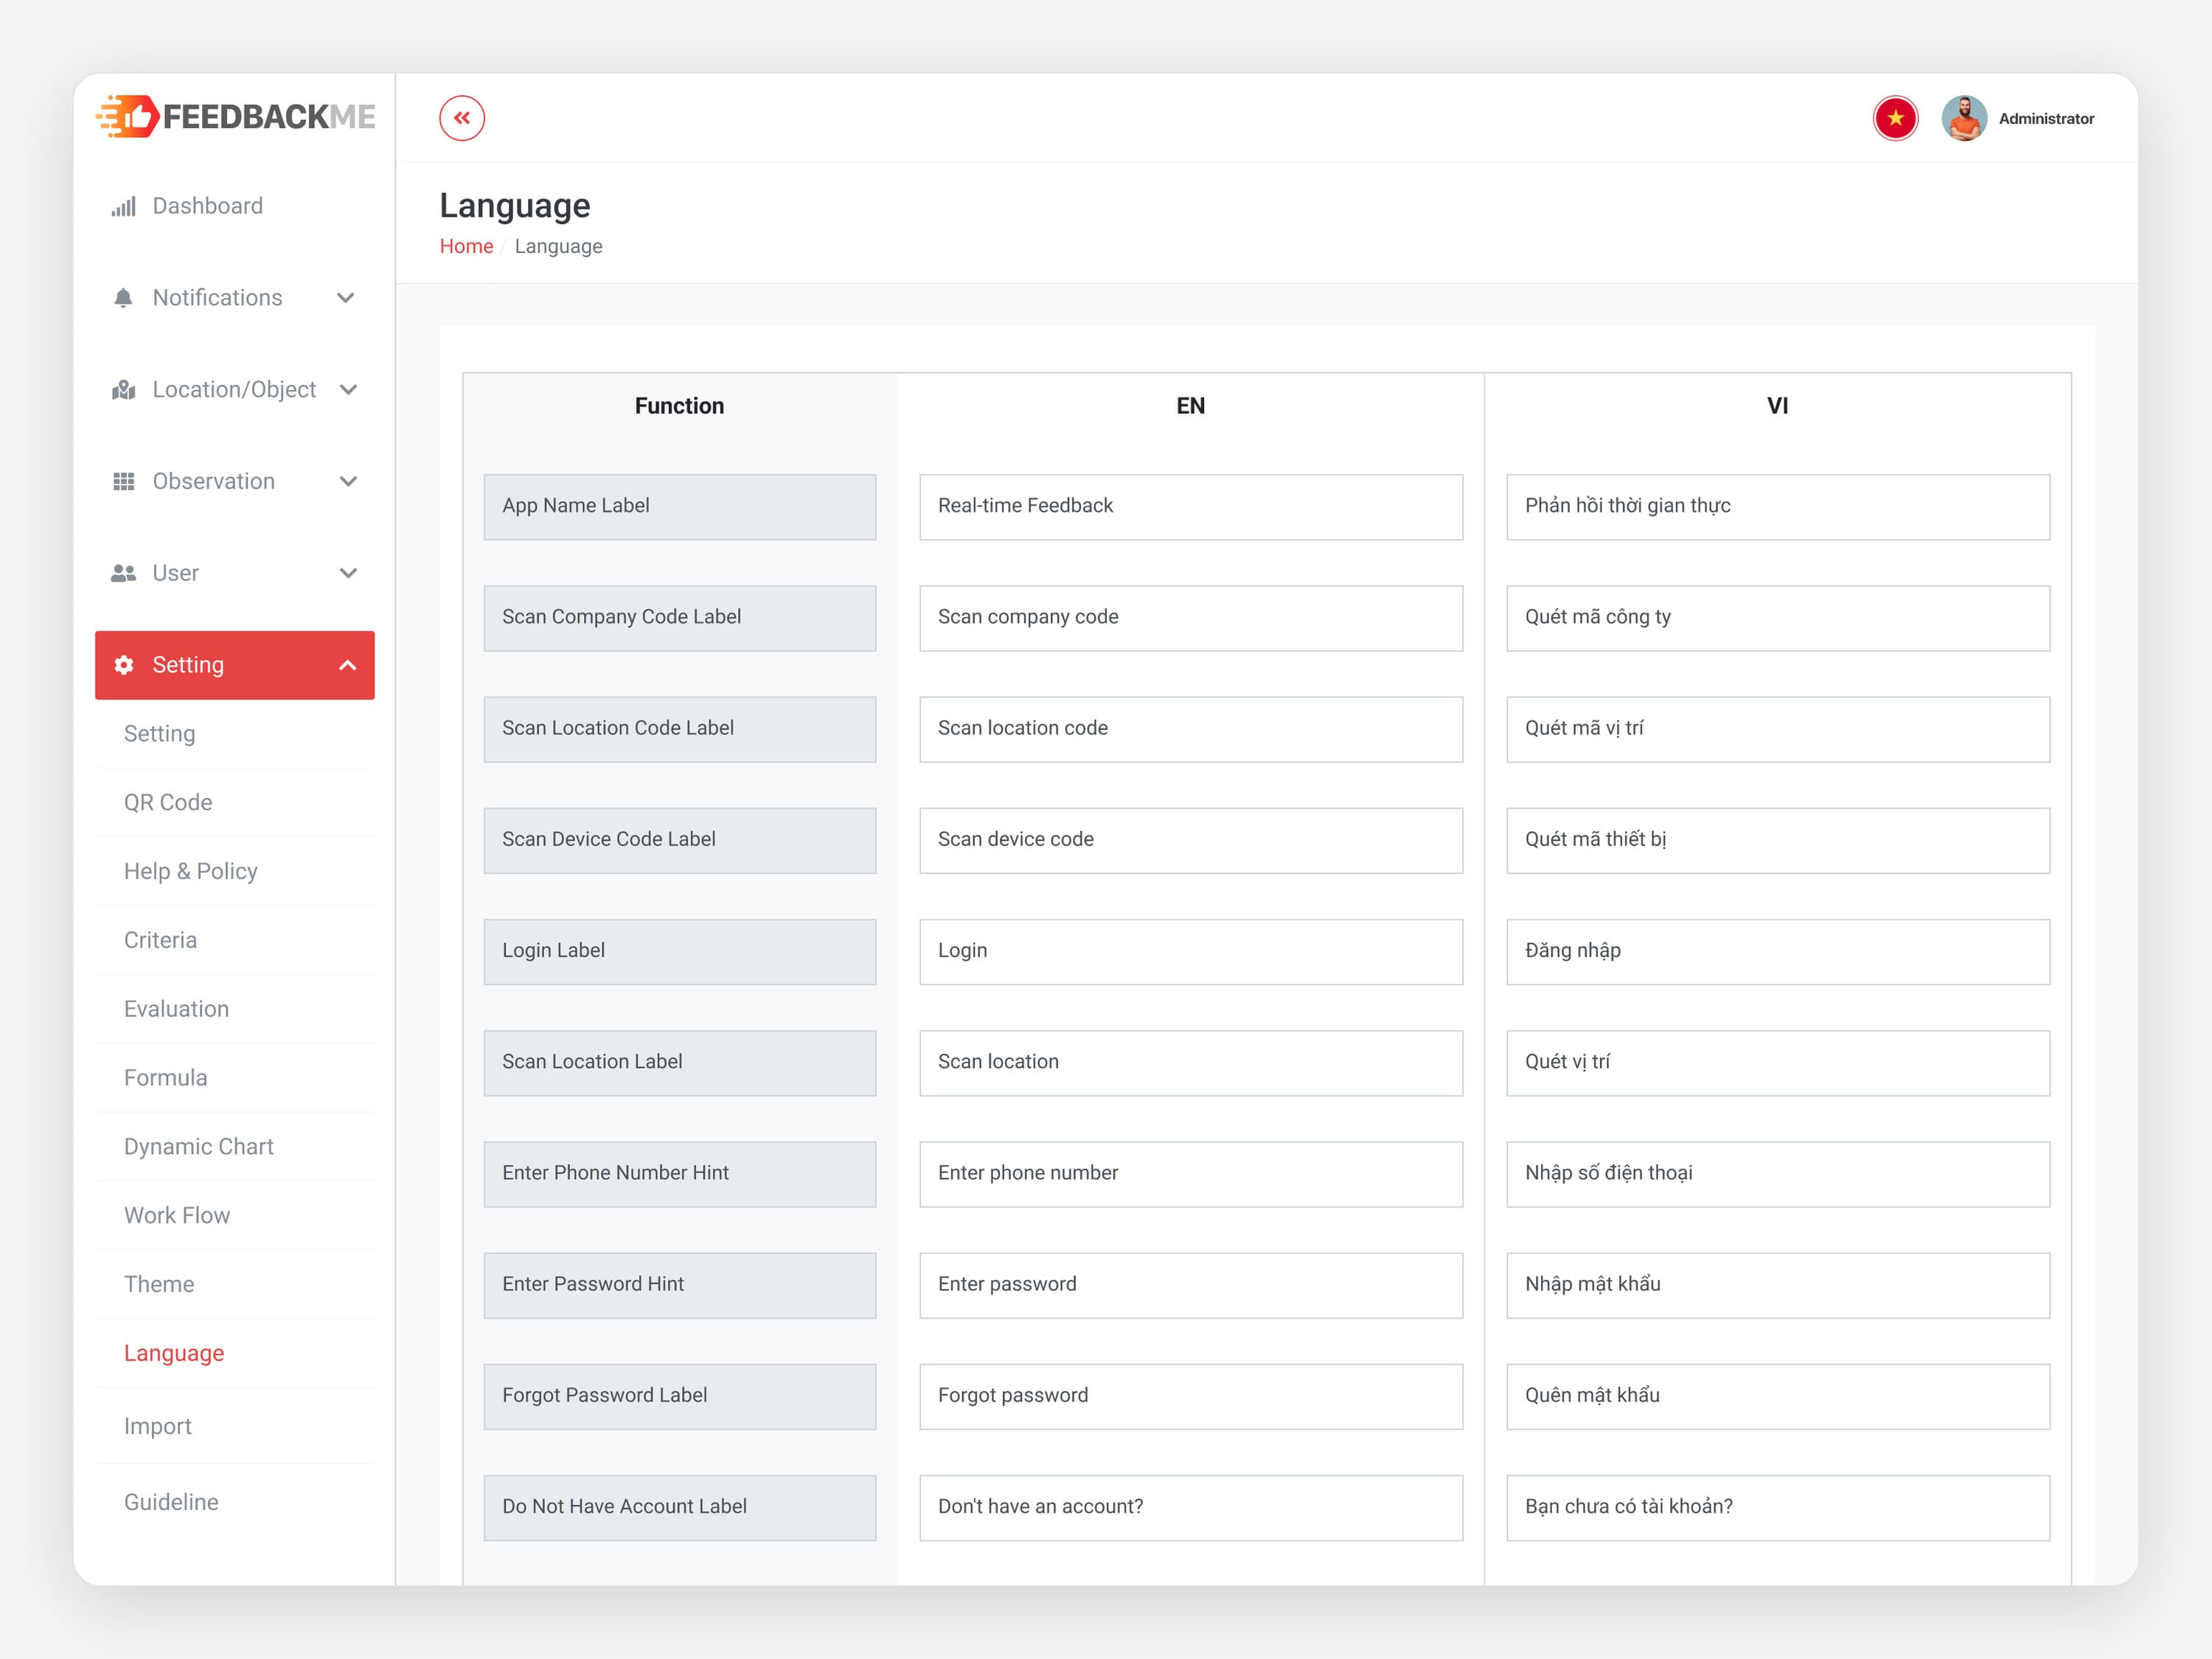Viewport: 2212px width, 1659px height.
Task: Click the Home breadcrumb link
Action: [x=466, y=246]
